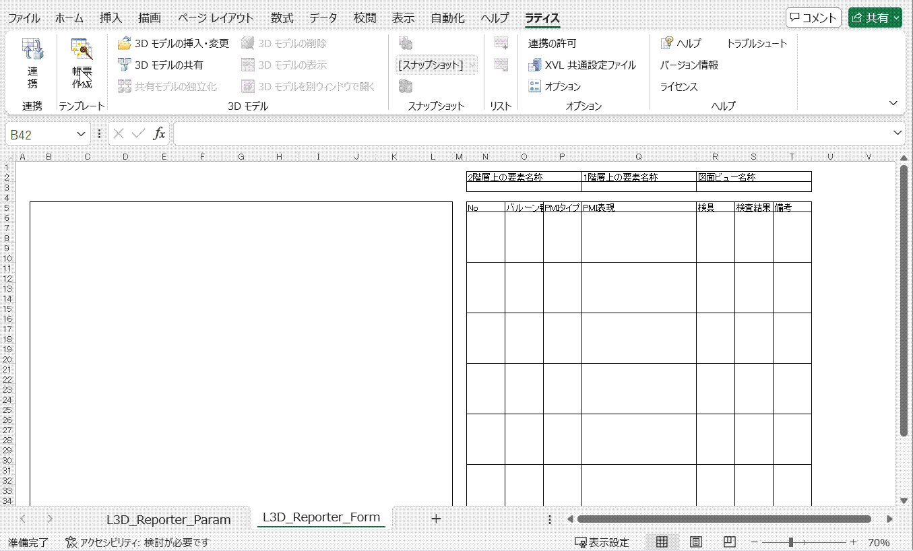Expand the formula bar
Viewport: 913px width, 551px height.
click(897, 133)
